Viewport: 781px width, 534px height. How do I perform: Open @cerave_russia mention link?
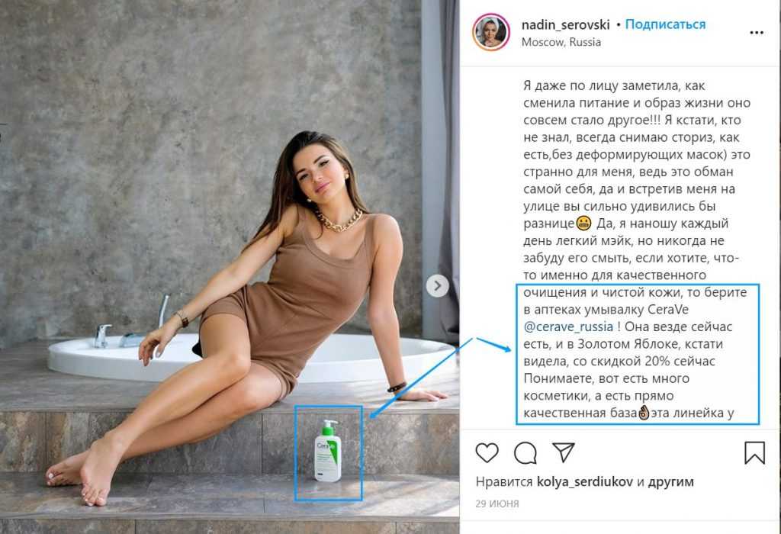(x=568, y=327)
